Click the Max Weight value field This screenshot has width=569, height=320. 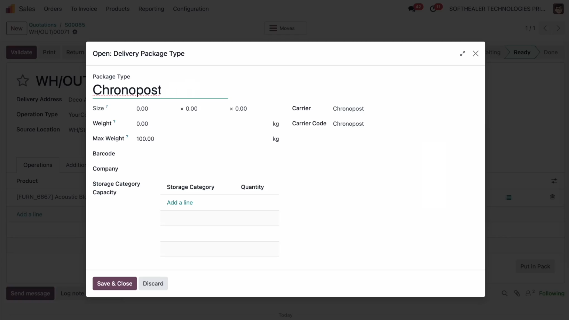202,139
